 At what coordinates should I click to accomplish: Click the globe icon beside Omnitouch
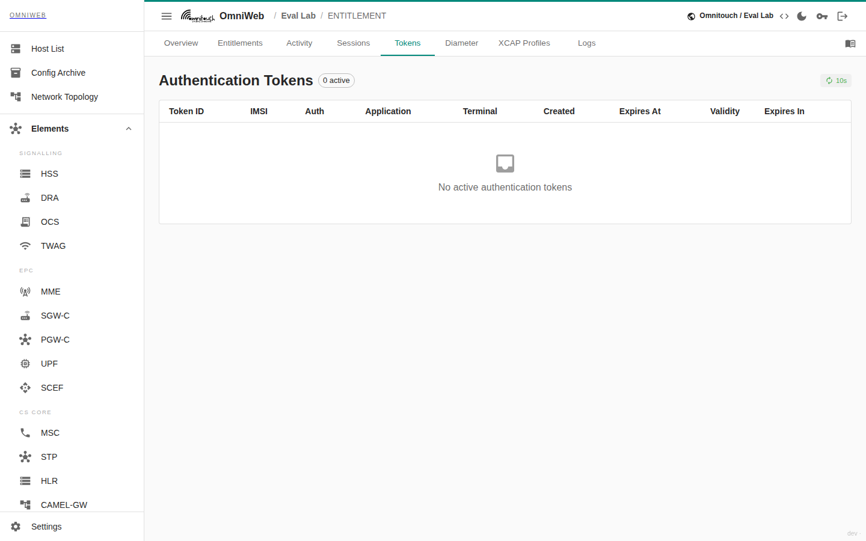coord(692,16)
